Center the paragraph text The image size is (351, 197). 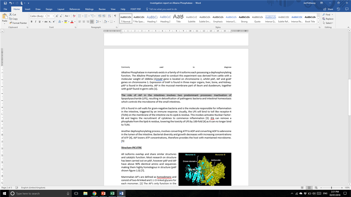coord(84,22)
